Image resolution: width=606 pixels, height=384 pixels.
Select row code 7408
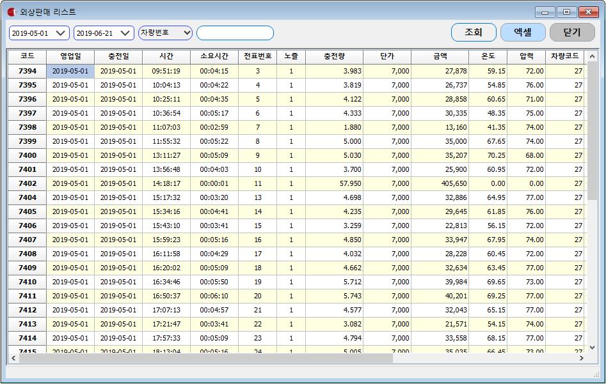(28, 254)
